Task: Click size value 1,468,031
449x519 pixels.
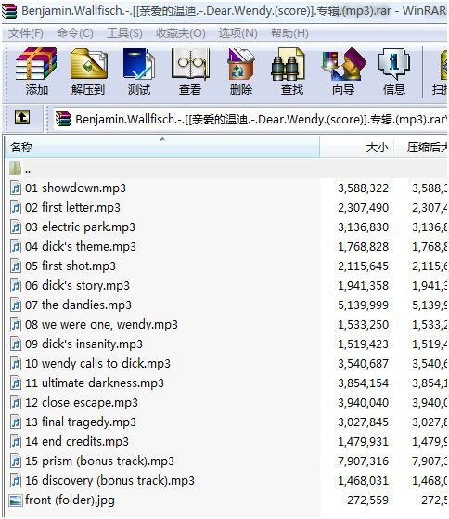Action: (363, 481)
